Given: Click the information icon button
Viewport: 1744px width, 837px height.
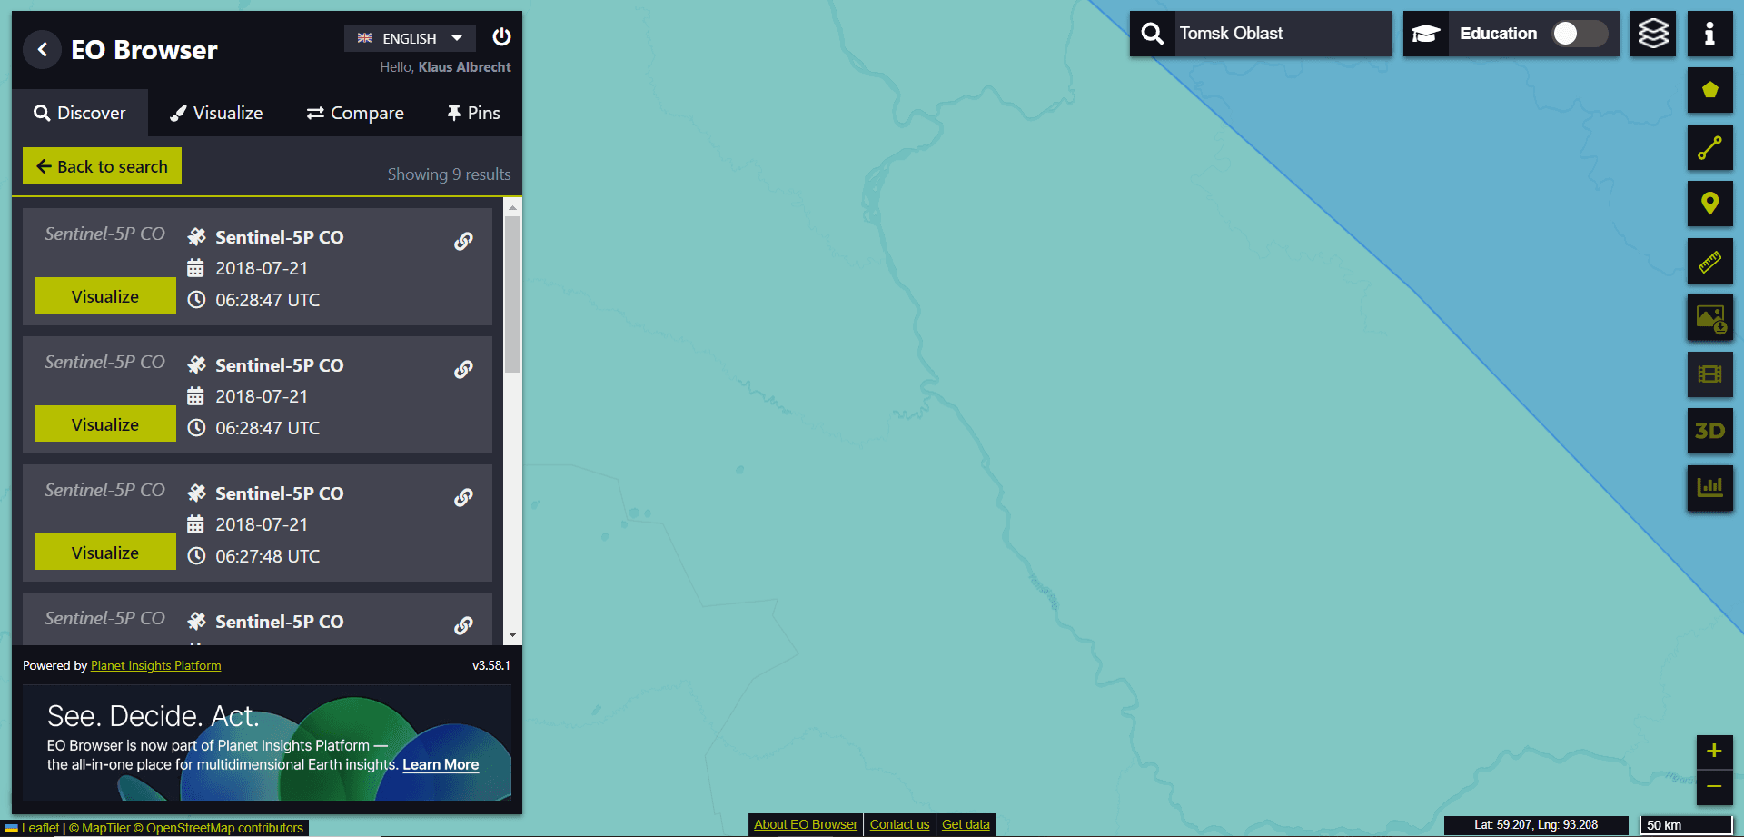Looking at the screenshot, I should (1709, 35).
